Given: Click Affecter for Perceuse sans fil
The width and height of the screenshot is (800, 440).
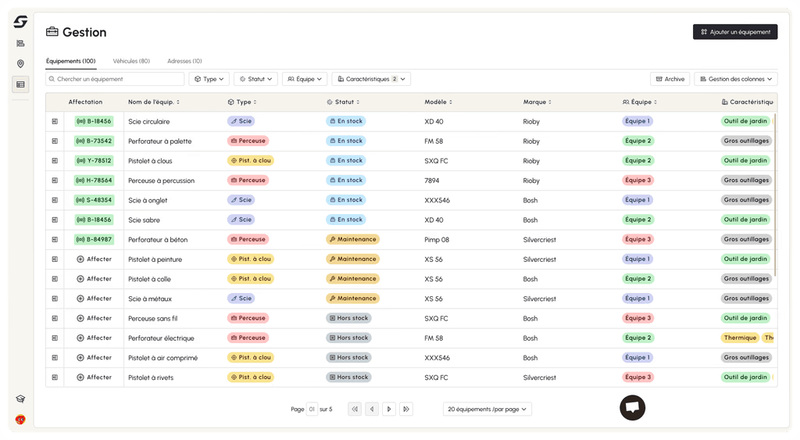Looking at the screenshot, I should [94, 318].
